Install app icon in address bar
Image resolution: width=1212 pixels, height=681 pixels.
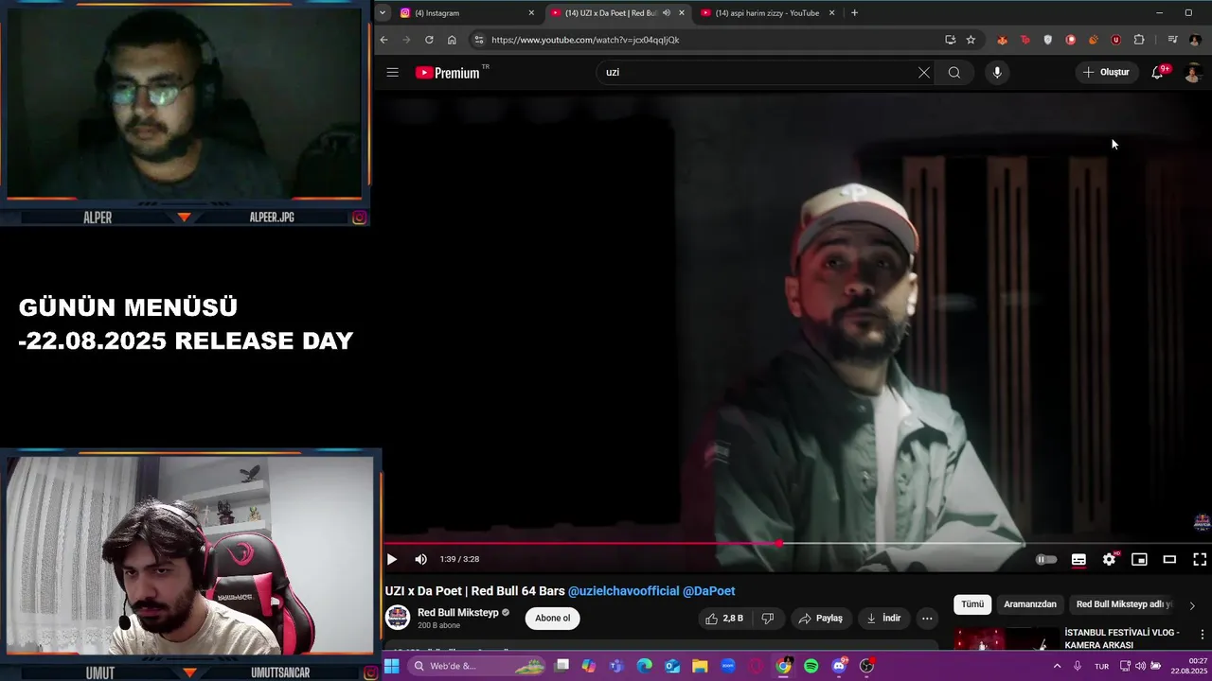tap(950, 40)
